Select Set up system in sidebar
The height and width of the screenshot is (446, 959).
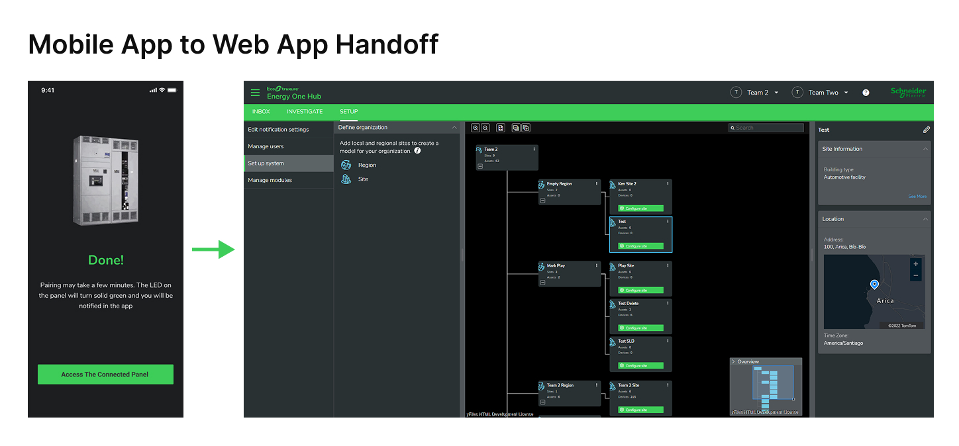coord(289,163)
